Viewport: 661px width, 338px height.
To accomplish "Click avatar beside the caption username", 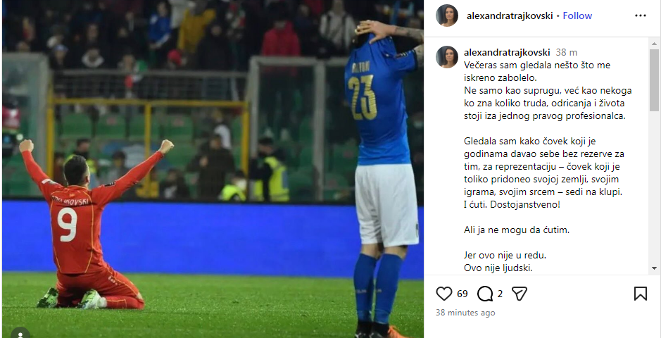I will coord(447,57).
